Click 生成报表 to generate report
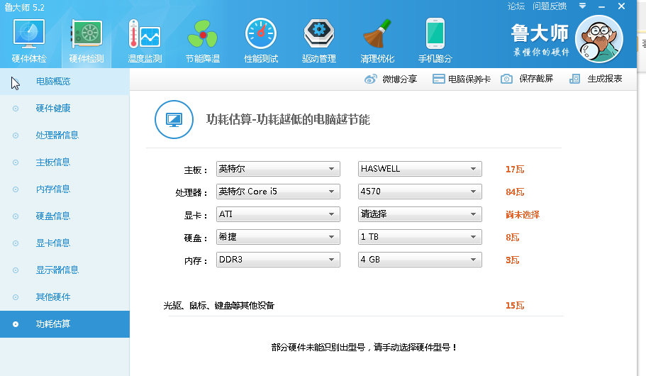Screen dimensions: 646x376 coord(596,79)
